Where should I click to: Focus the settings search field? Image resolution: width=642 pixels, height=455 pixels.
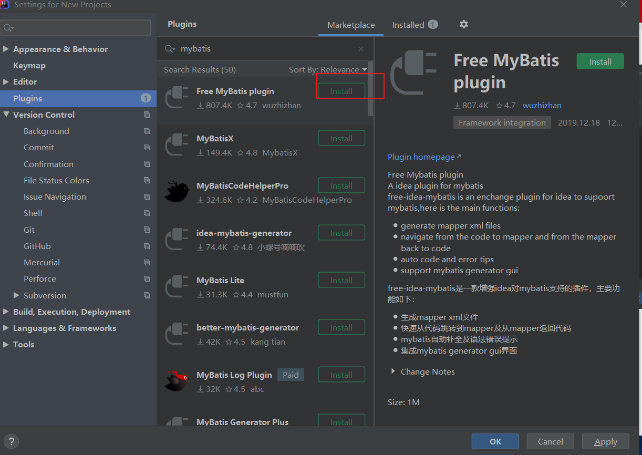(x=76, y=27)
